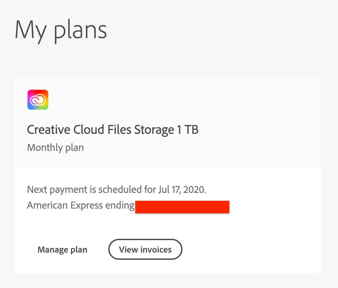The width and height of the screenshot is (338, 288).
Task: Click the word "plan" in Monthly plan subtitle
Action: point(74,148)
